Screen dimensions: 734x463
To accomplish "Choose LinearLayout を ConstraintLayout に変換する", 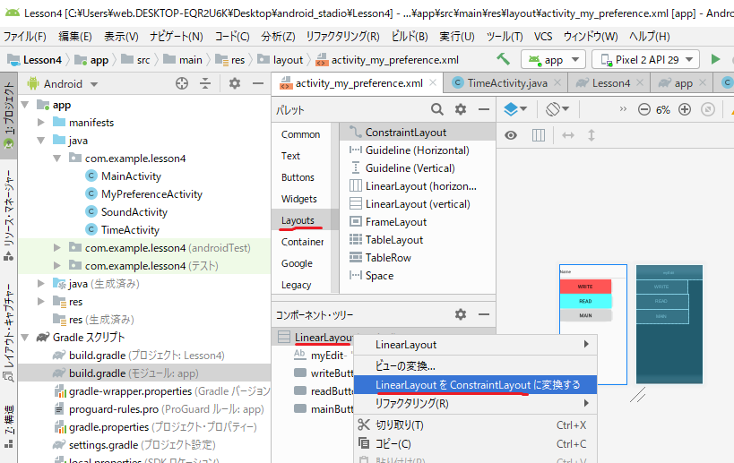I will [x=475, y=385].
